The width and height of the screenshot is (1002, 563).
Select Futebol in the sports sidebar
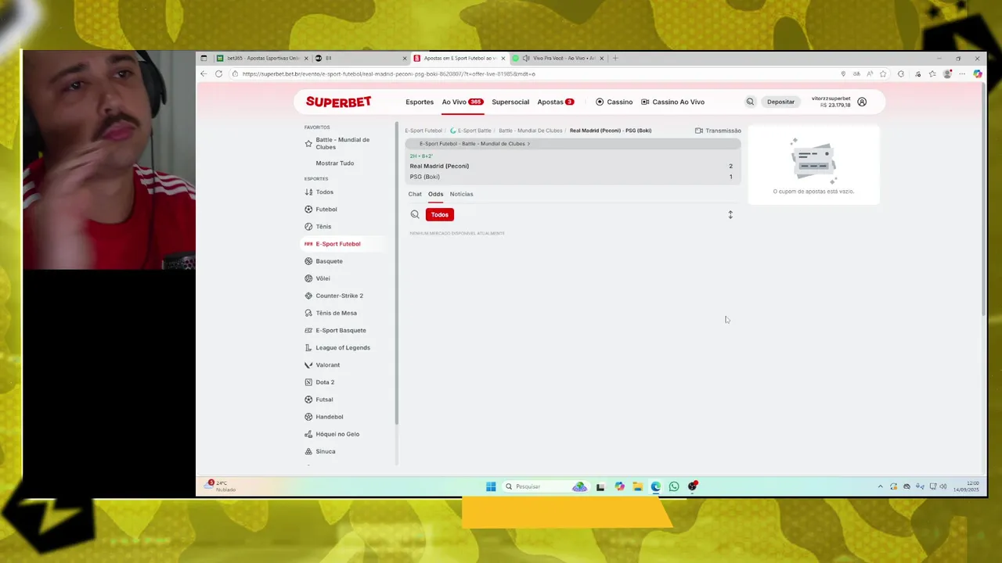click(326, 210)
